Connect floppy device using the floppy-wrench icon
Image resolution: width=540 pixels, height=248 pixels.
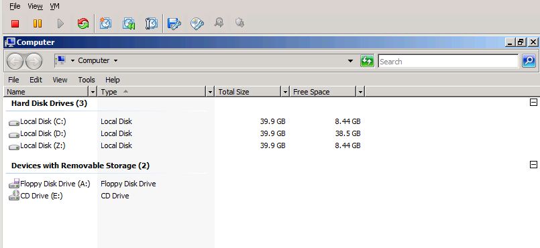(x=174, y=23)
